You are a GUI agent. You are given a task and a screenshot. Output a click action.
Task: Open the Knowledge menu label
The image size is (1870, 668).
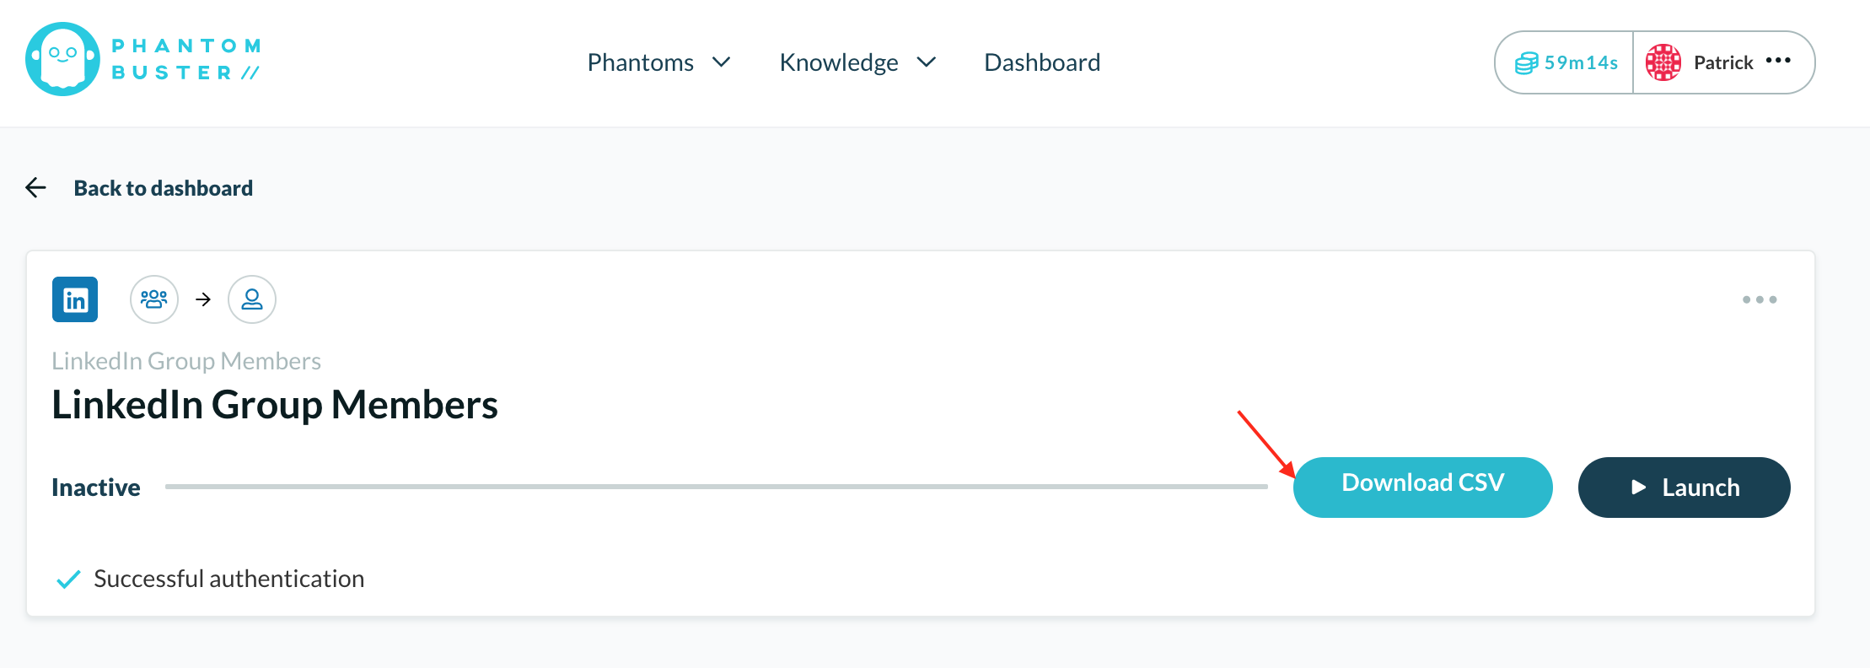(839, 62)
